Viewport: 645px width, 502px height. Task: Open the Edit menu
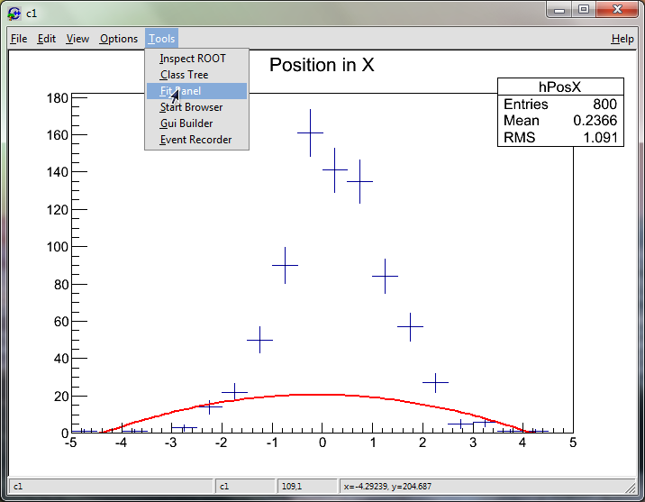[47, 39]
